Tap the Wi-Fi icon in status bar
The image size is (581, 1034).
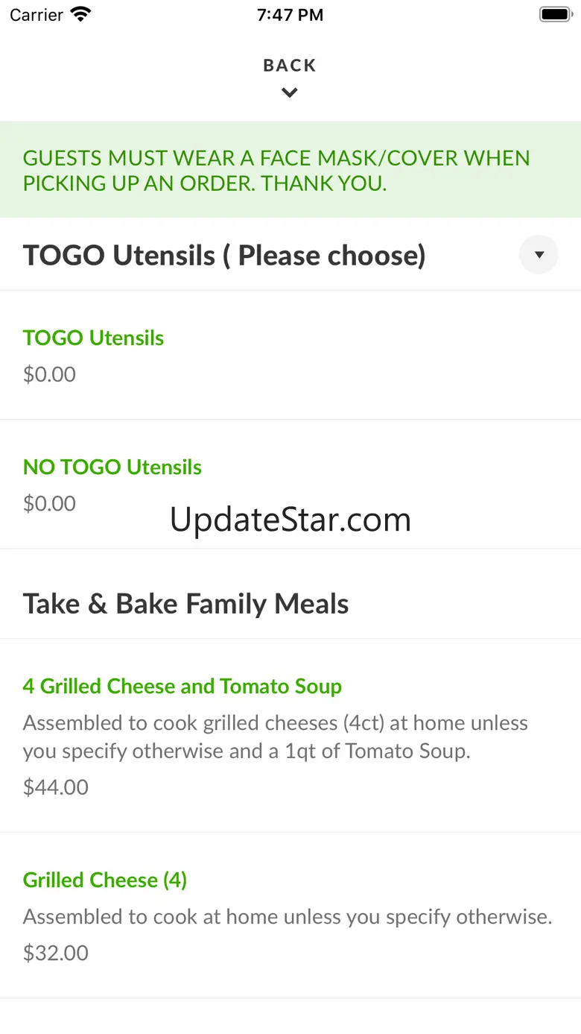pos(80,15)
